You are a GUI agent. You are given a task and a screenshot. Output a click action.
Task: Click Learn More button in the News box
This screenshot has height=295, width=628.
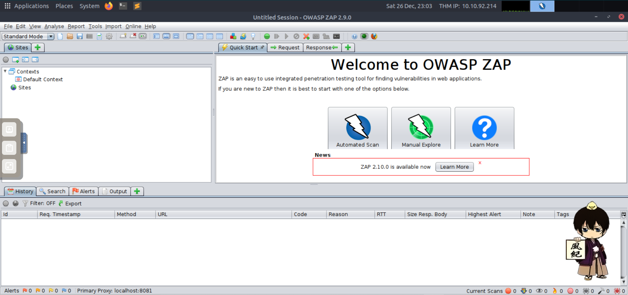pyautogui.click(x=454, y=167)
